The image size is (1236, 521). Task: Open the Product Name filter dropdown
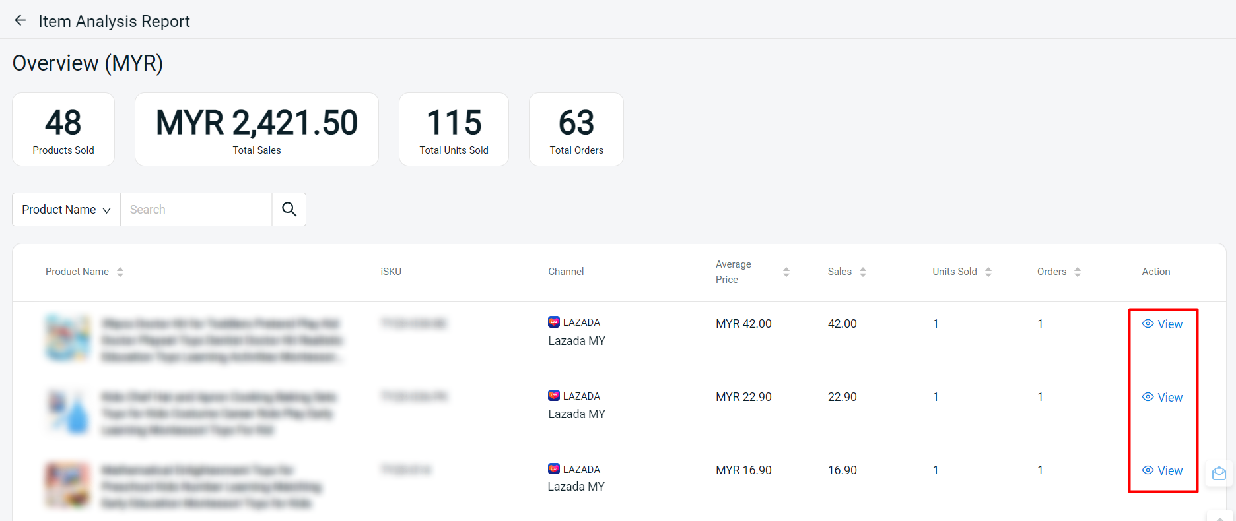(x=66, y=209)
